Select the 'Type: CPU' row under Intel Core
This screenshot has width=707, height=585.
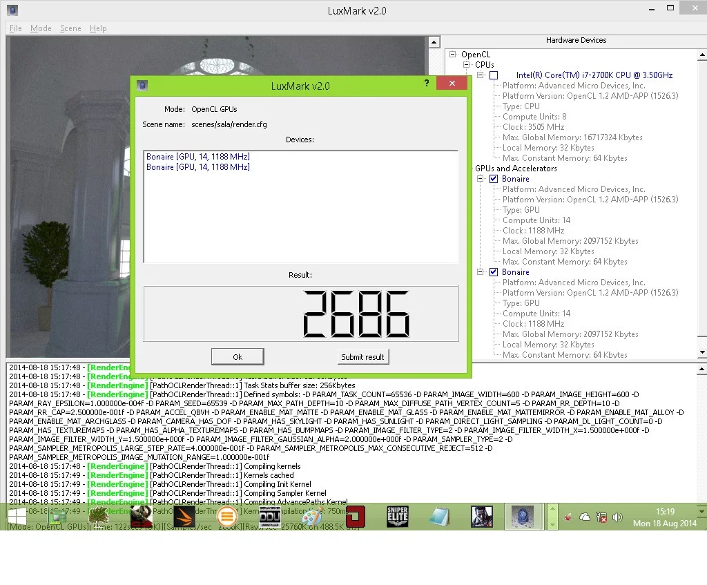pyautogui.click(x=521, y=106)
